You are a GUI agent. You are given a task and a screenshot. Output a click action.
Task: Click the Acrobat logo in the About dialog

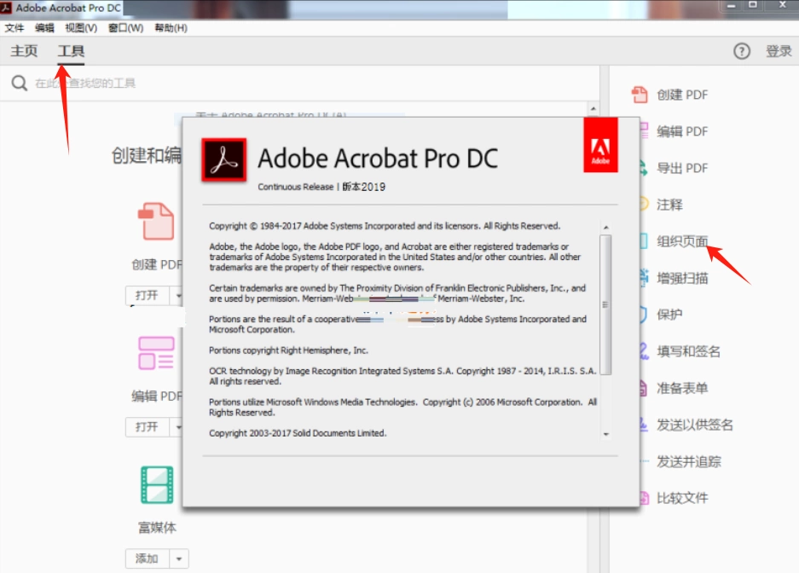click(x=223, y=160)
